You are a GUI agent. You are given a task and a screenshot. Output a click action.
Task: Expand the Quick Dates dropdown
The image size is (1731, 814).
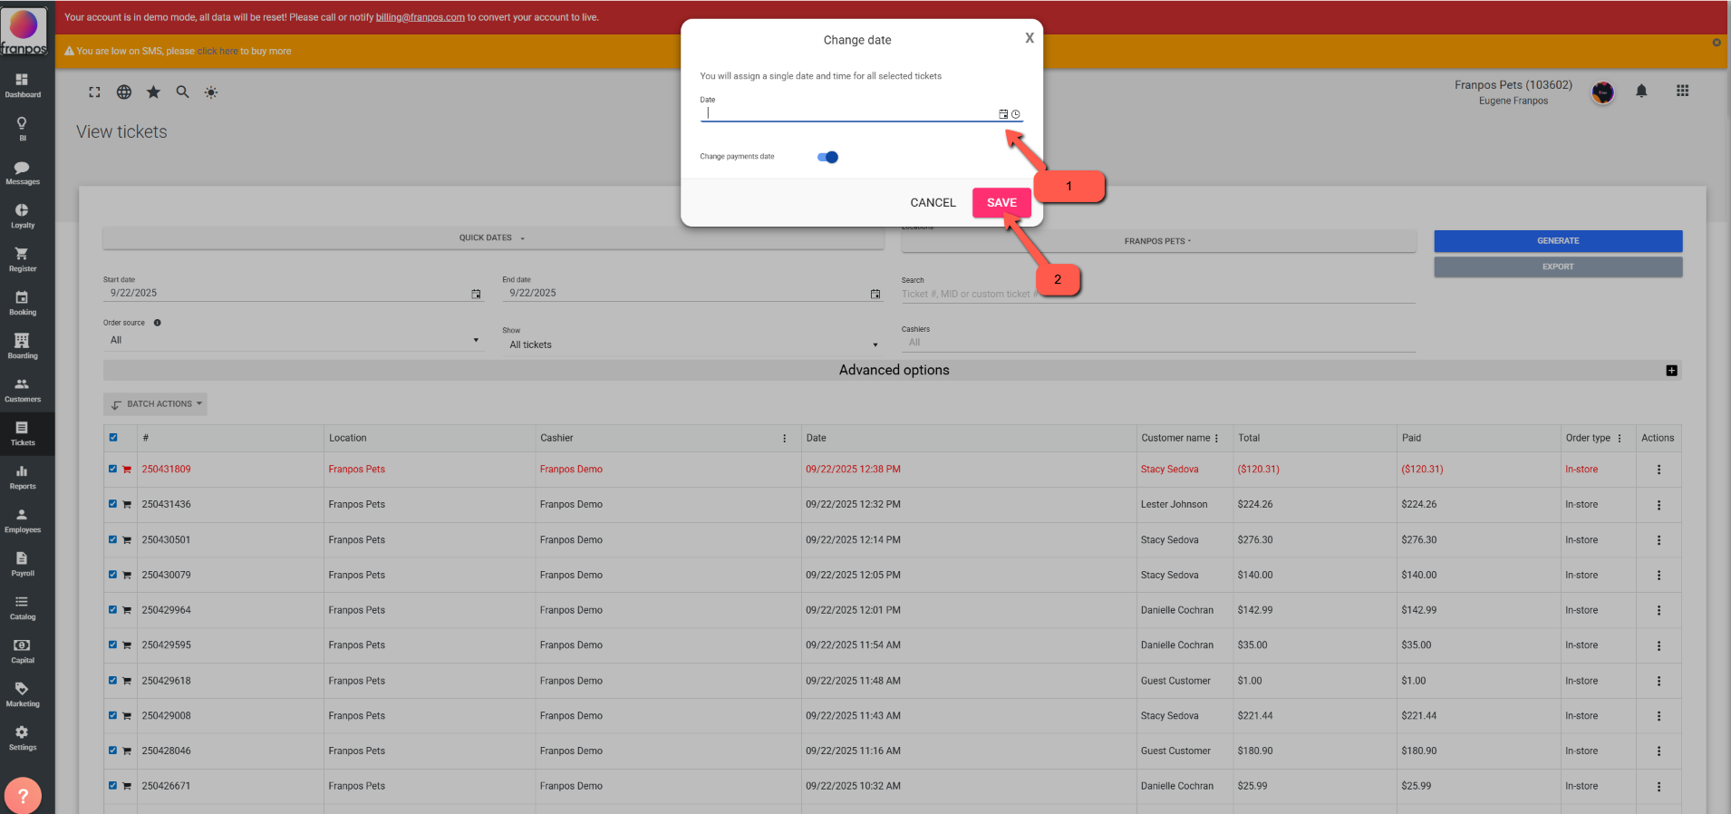click(492, 238)
